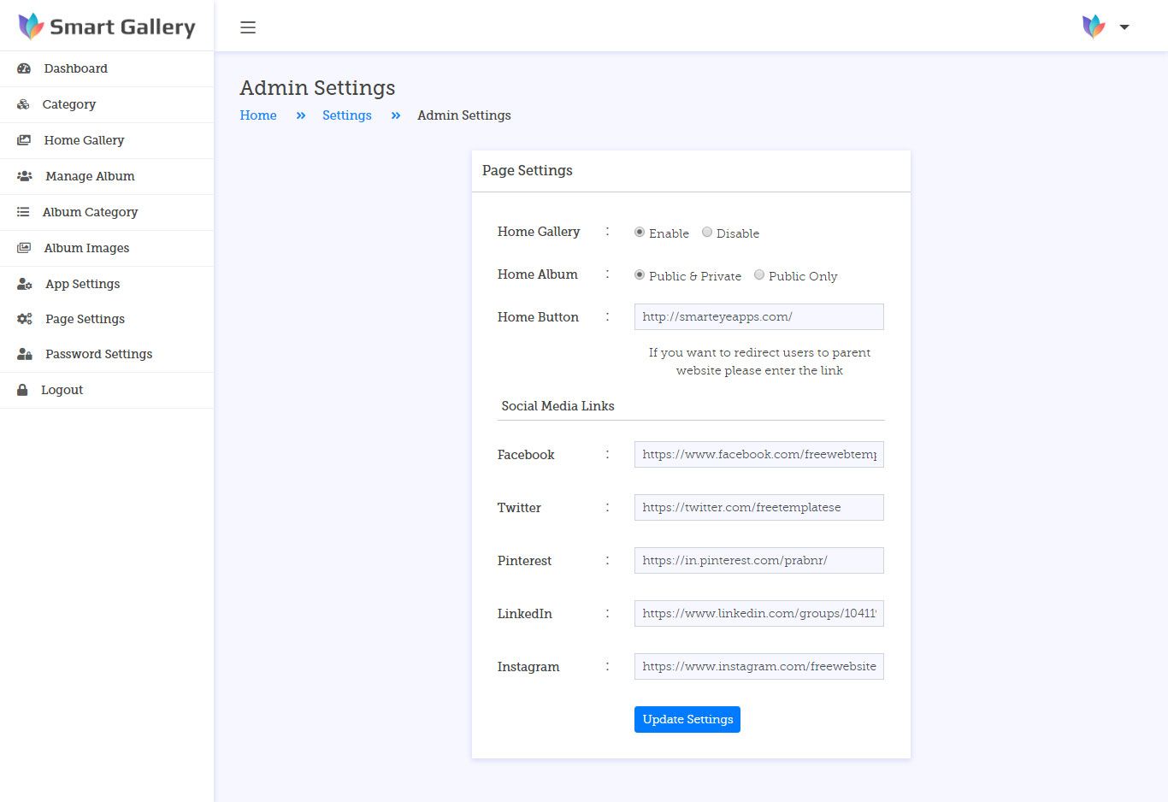Viewport: 1168px width, 802px height.
Task: Follow the Settings breadcrumb link
Action: [x=346, y=115]
